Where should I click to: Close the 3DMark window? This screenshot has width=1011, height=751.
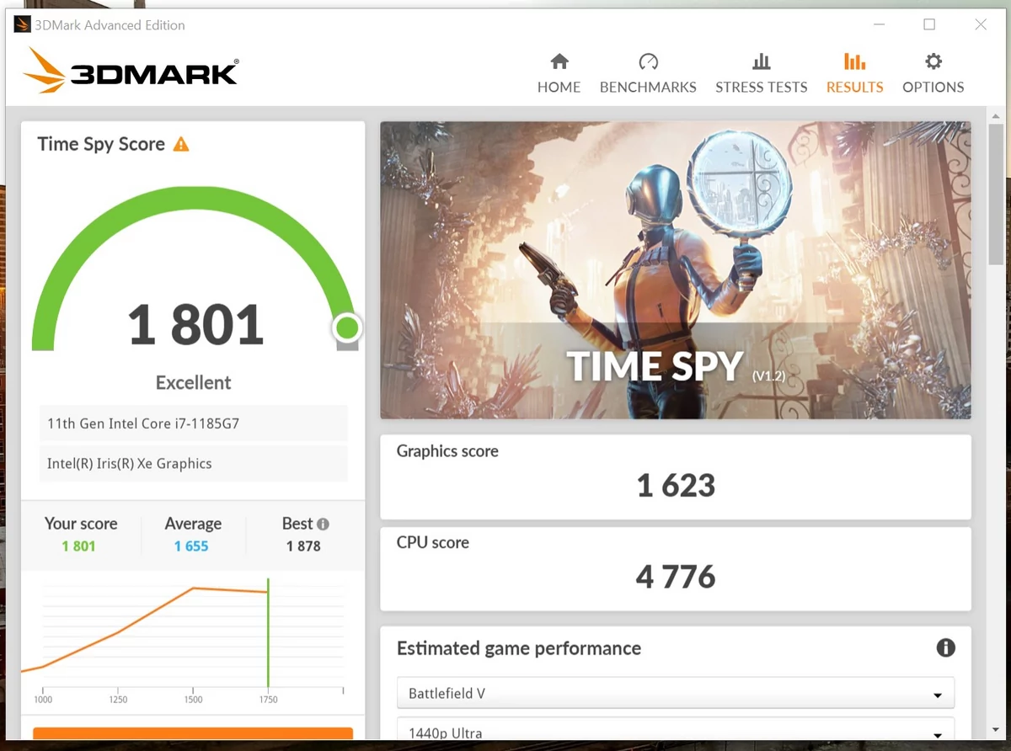click(981, 24)
